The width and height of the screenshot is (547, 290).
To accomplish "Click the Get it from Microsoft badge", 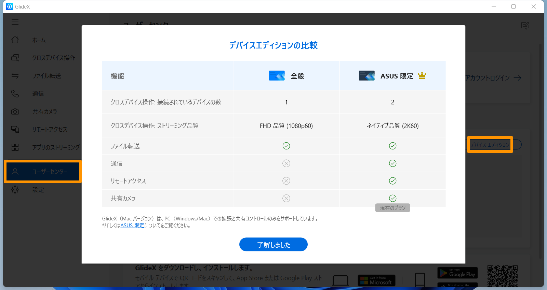I will pos(376,280).
